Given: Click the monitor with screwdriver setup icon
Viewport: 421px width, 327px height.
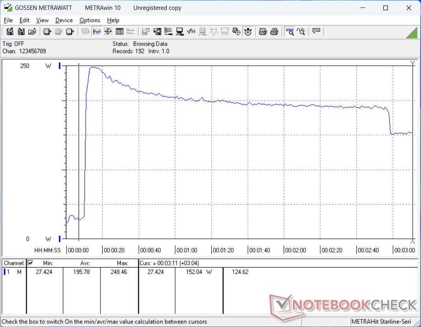Looking at the screenshot, I should [180, 32].
